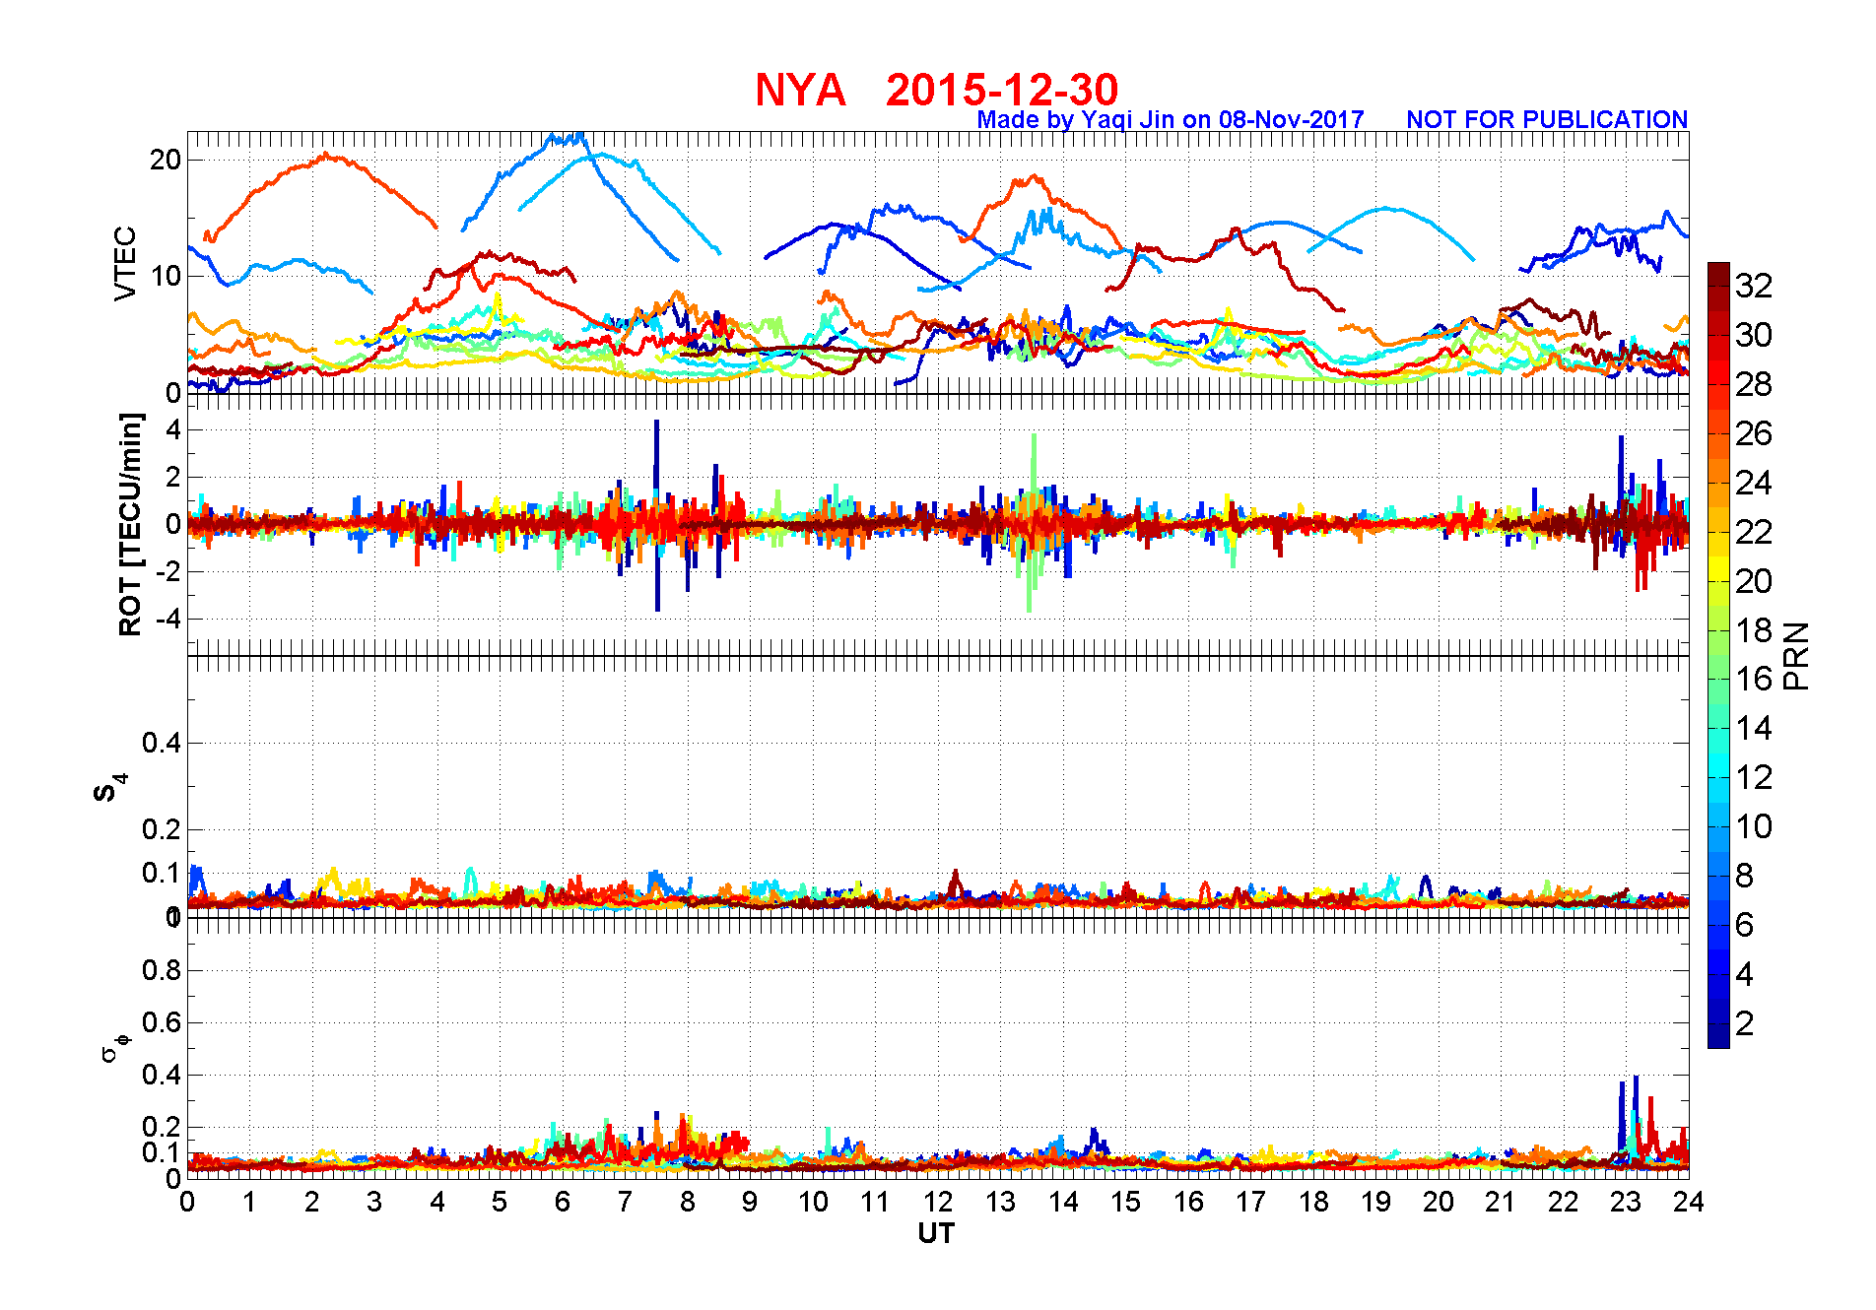The width and height of the screenshot is (1876, 1310).
Task: Click the plot title 'NYA 2015-12-30'
Action: (x=936, y=90)
